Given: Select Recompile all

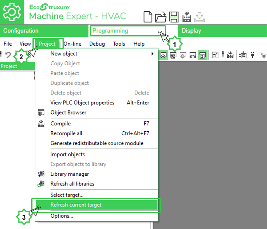Looking at the screenshot, I should tap(97, 133).
